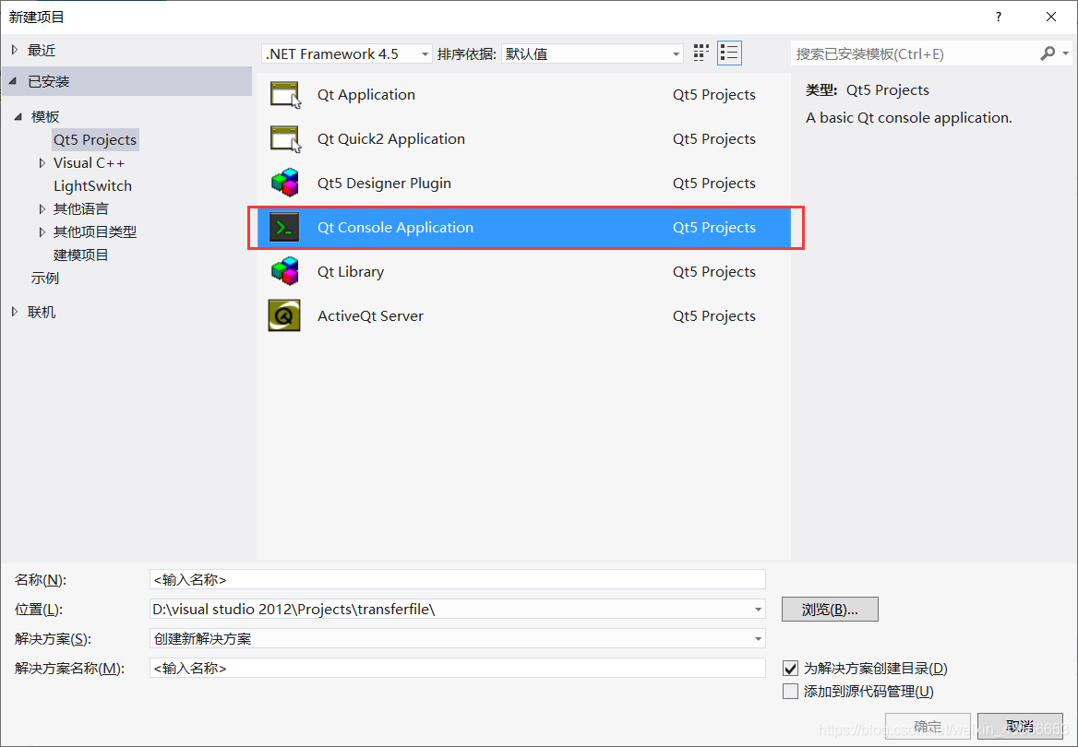Click the ActiveQt Server icon
1078x747 pixels.
pyautogui.click(x=284, y=316)
